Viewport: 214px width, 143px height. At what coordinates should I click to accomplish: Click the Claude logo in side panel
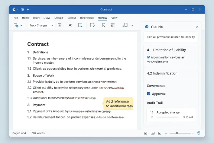pos(147,27)
